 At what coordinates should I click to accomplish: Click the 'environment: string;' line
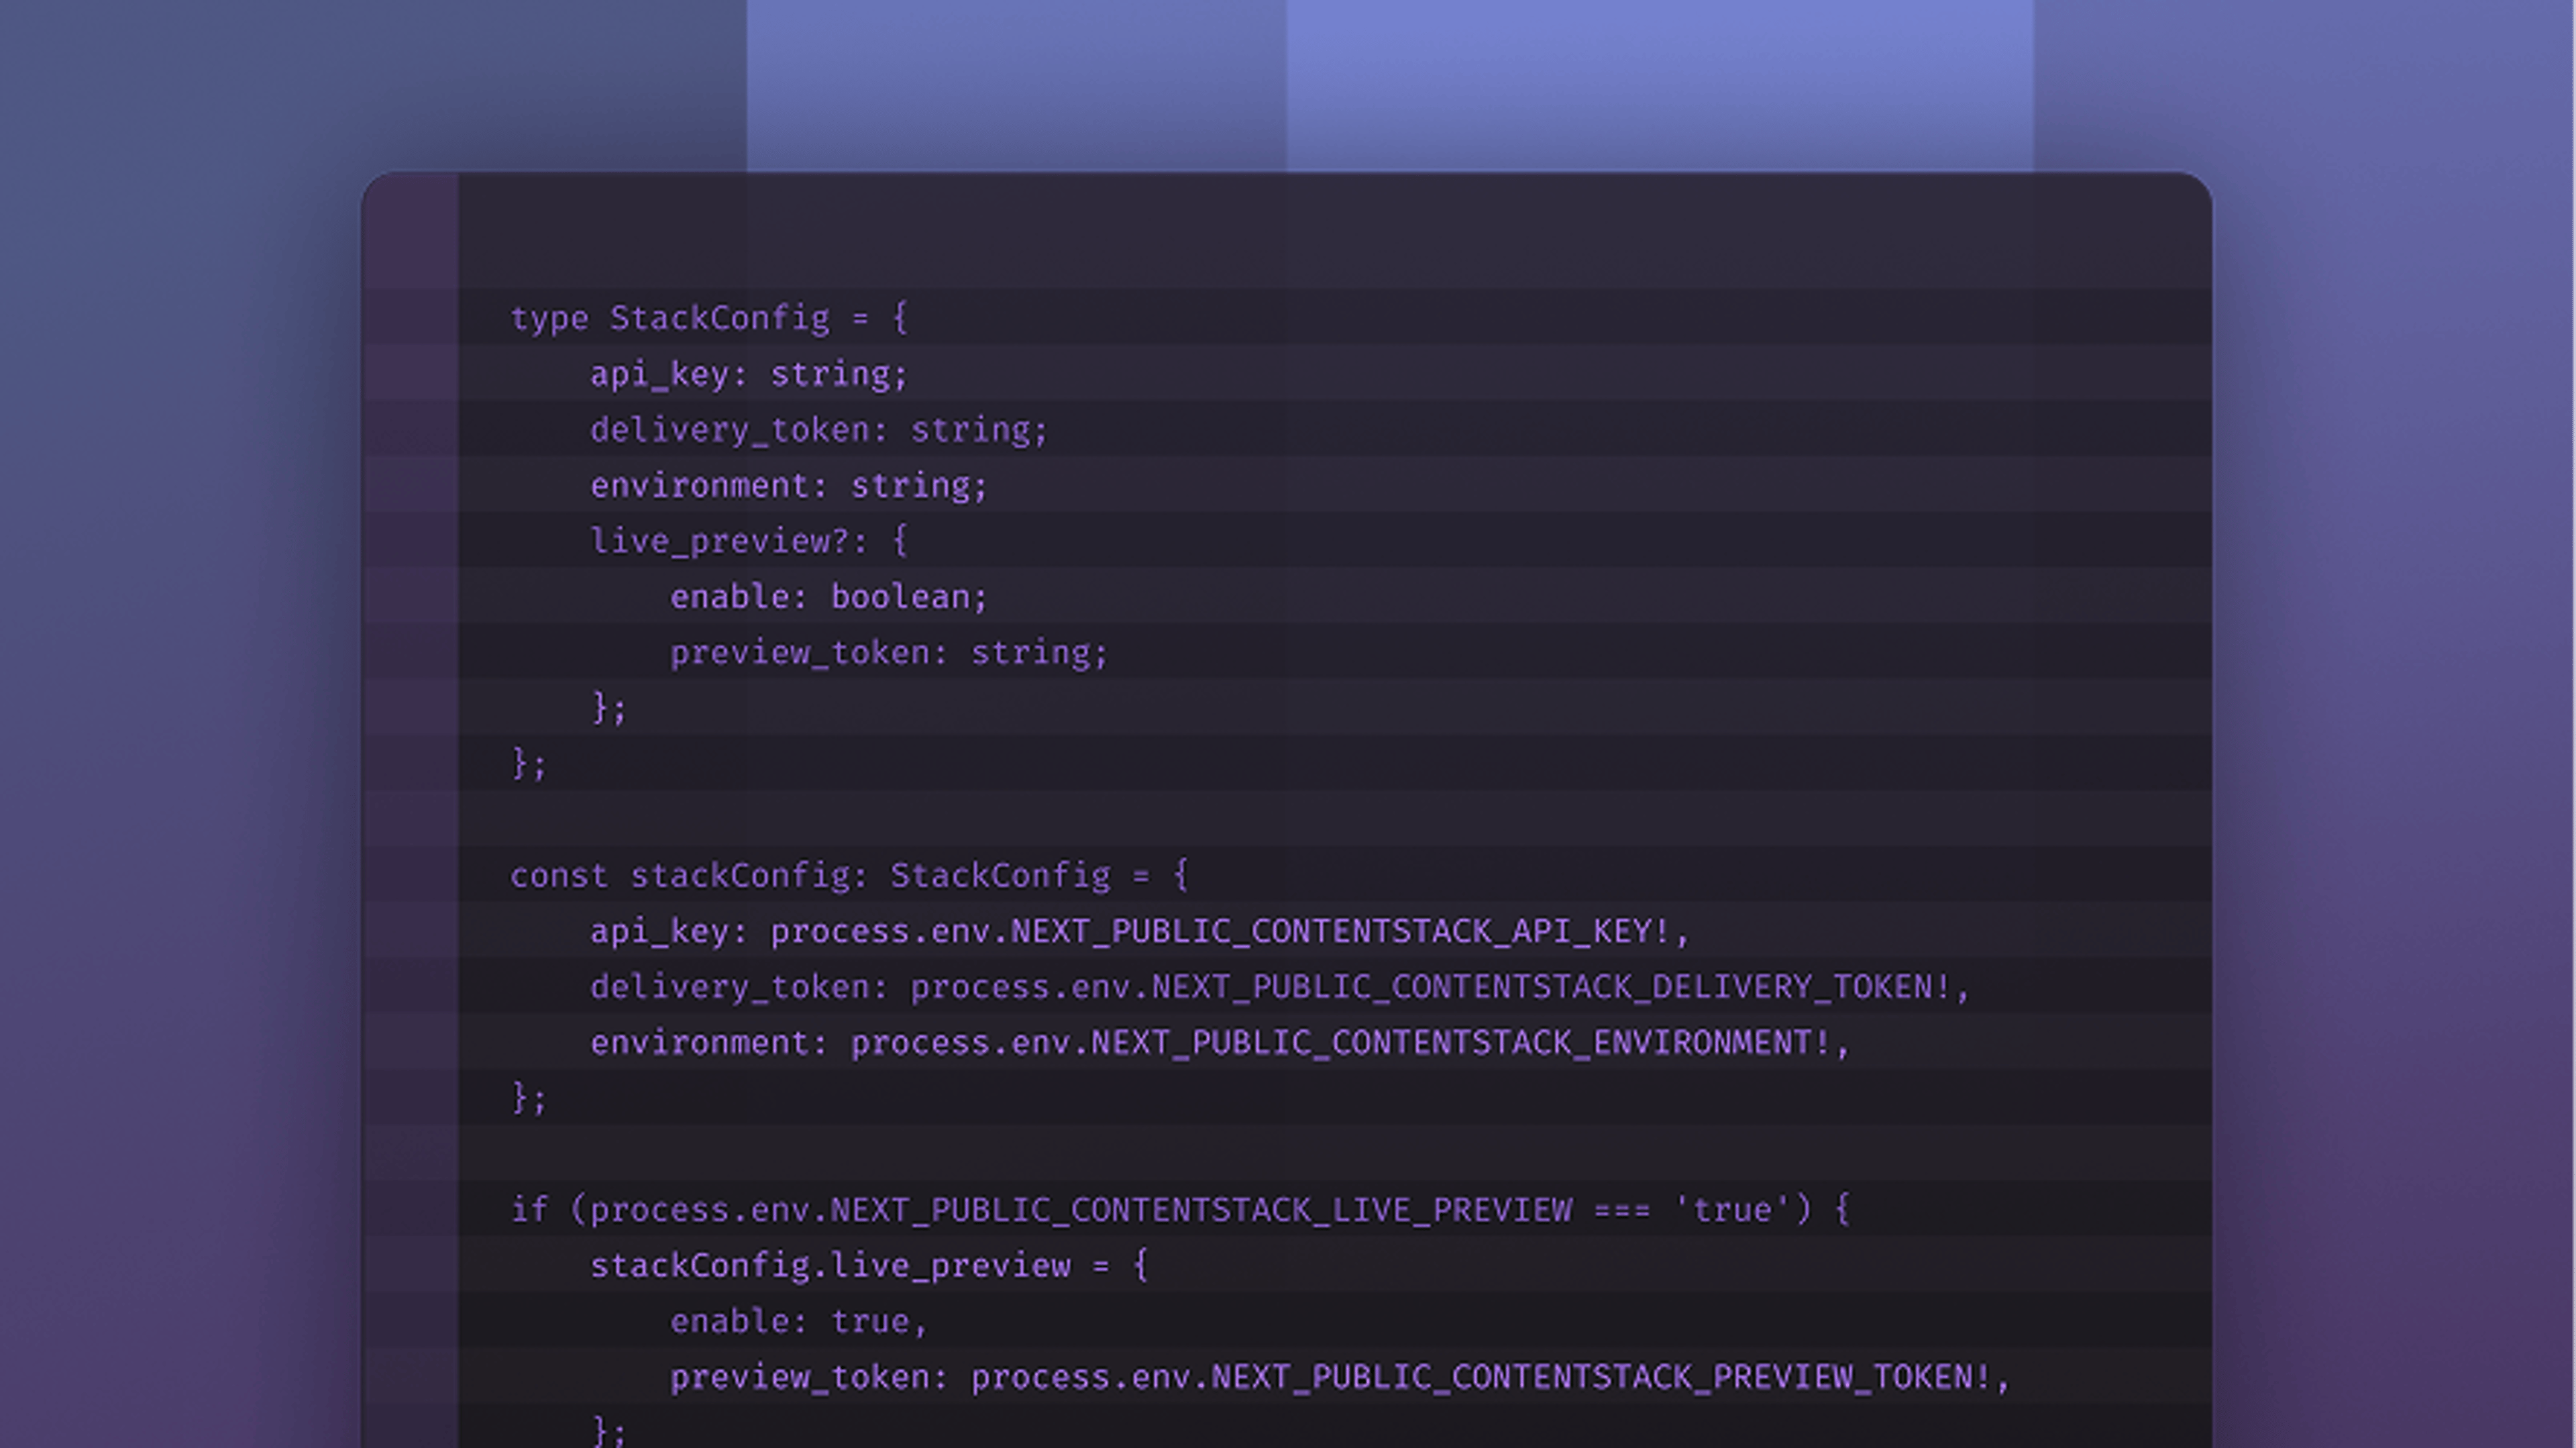coord(789,486)
